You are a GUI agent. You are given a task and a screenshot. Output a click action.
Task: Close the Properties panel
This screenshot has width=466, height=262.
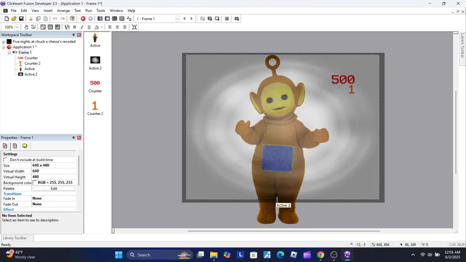tap(79, 138)
